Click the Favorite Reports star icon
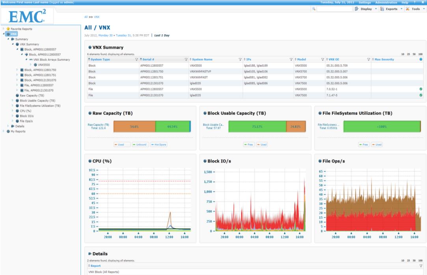 point(8,29)
